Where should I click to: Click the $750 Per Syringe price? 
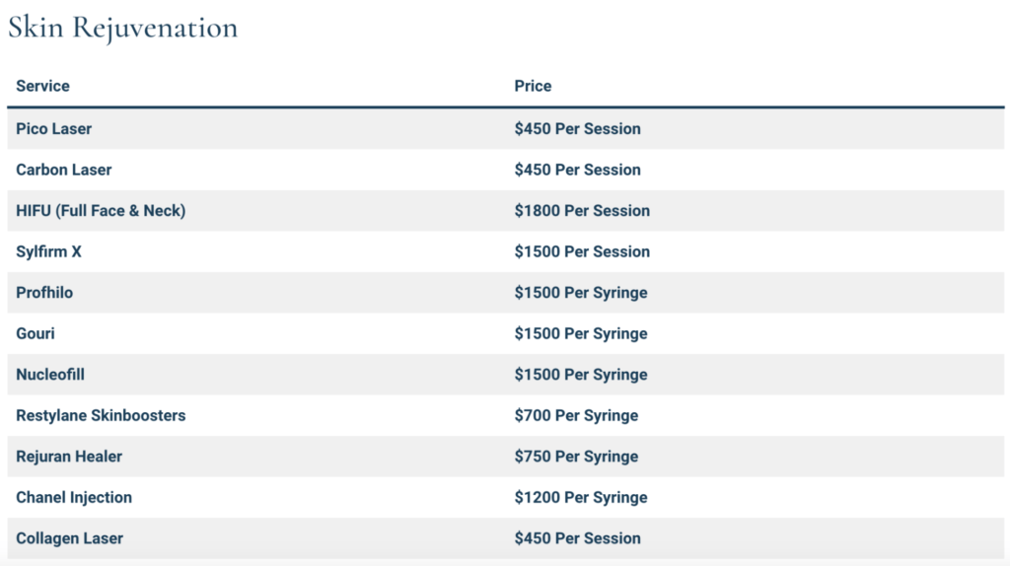point(576,457)
